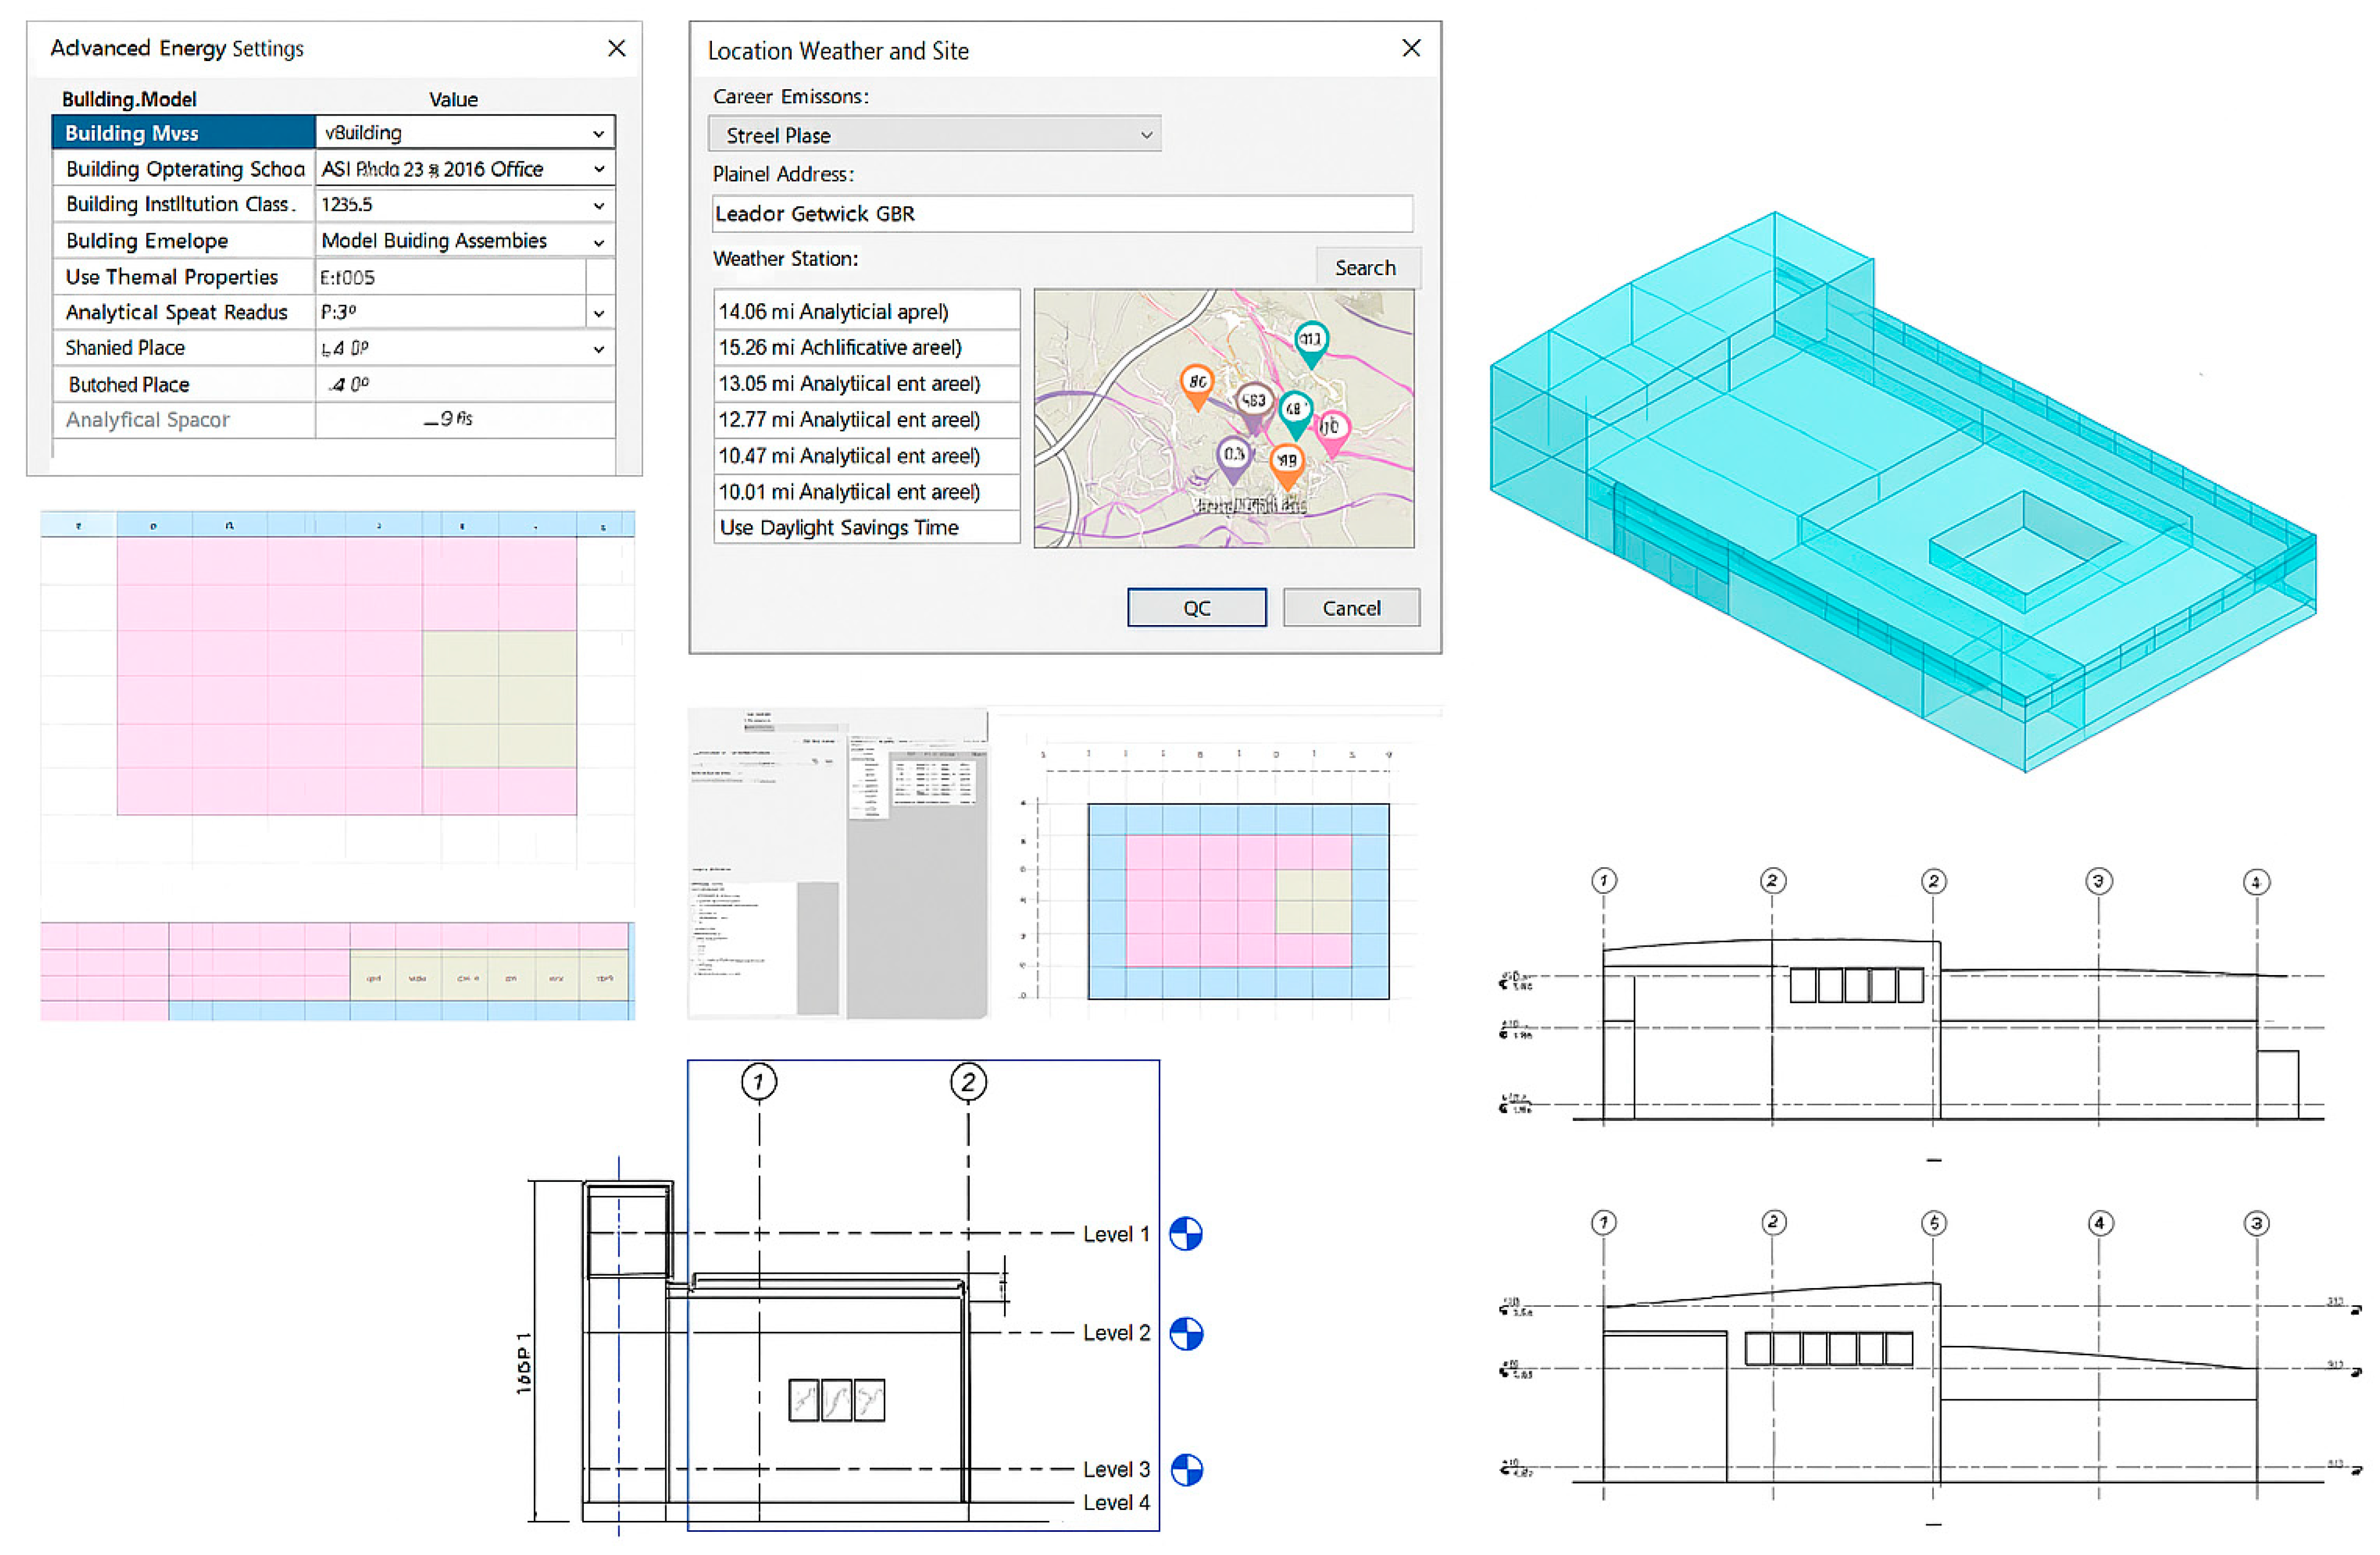The image size is (2380, 1555).
Task: Click the Search button
Action: click(x=1365, y=267)
